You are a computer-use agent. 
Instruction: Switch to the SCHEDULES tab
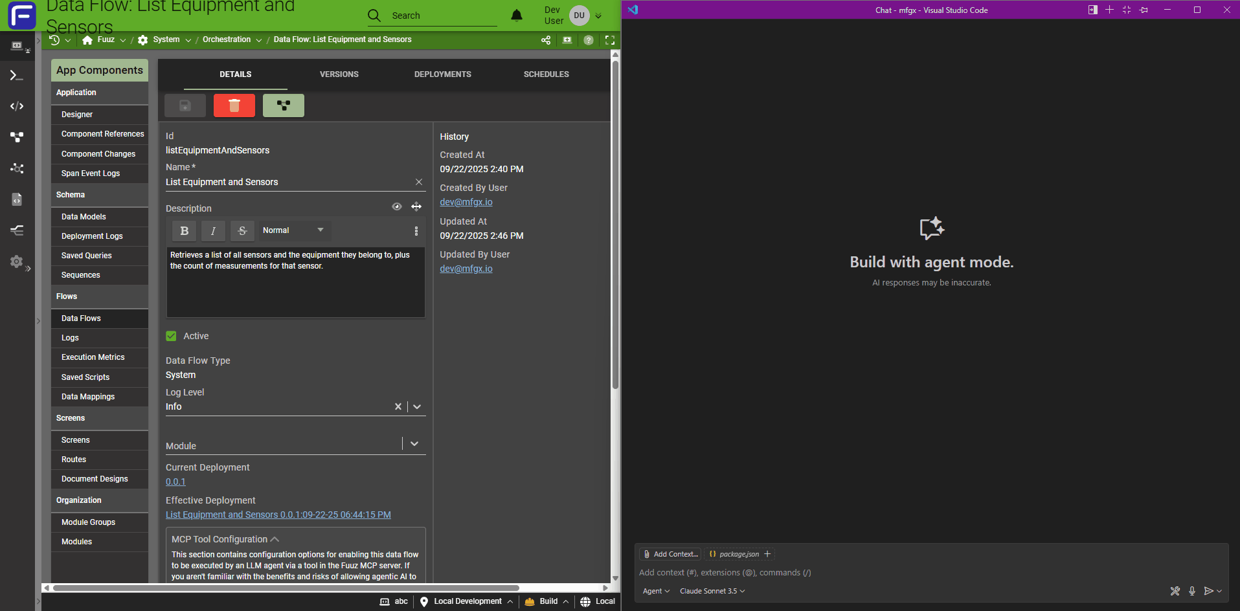pos(546,74)
